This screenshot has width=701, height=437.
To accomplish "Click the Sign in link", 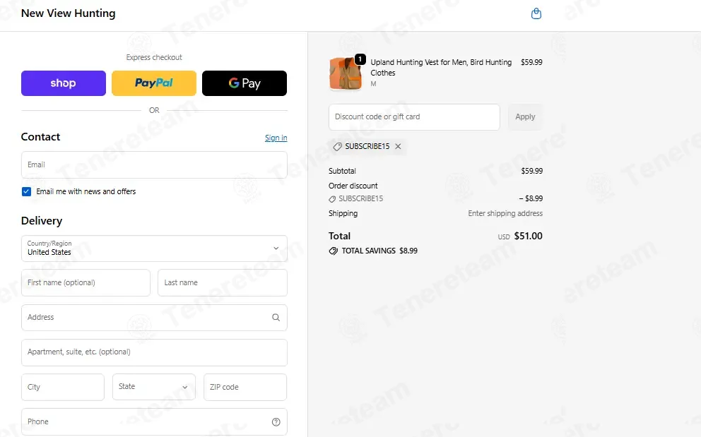I will 276,138.
